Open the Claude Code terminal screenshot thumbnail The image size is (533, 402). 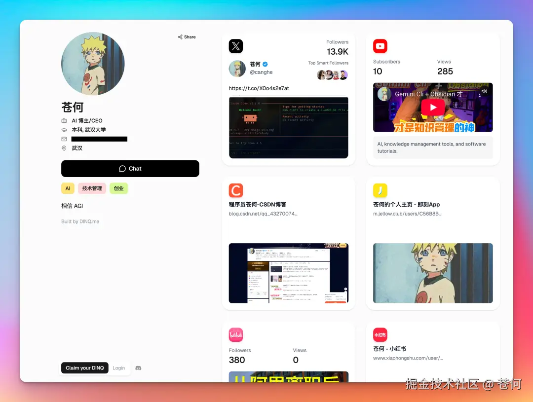pyautogui.click(x=289, y=128)
